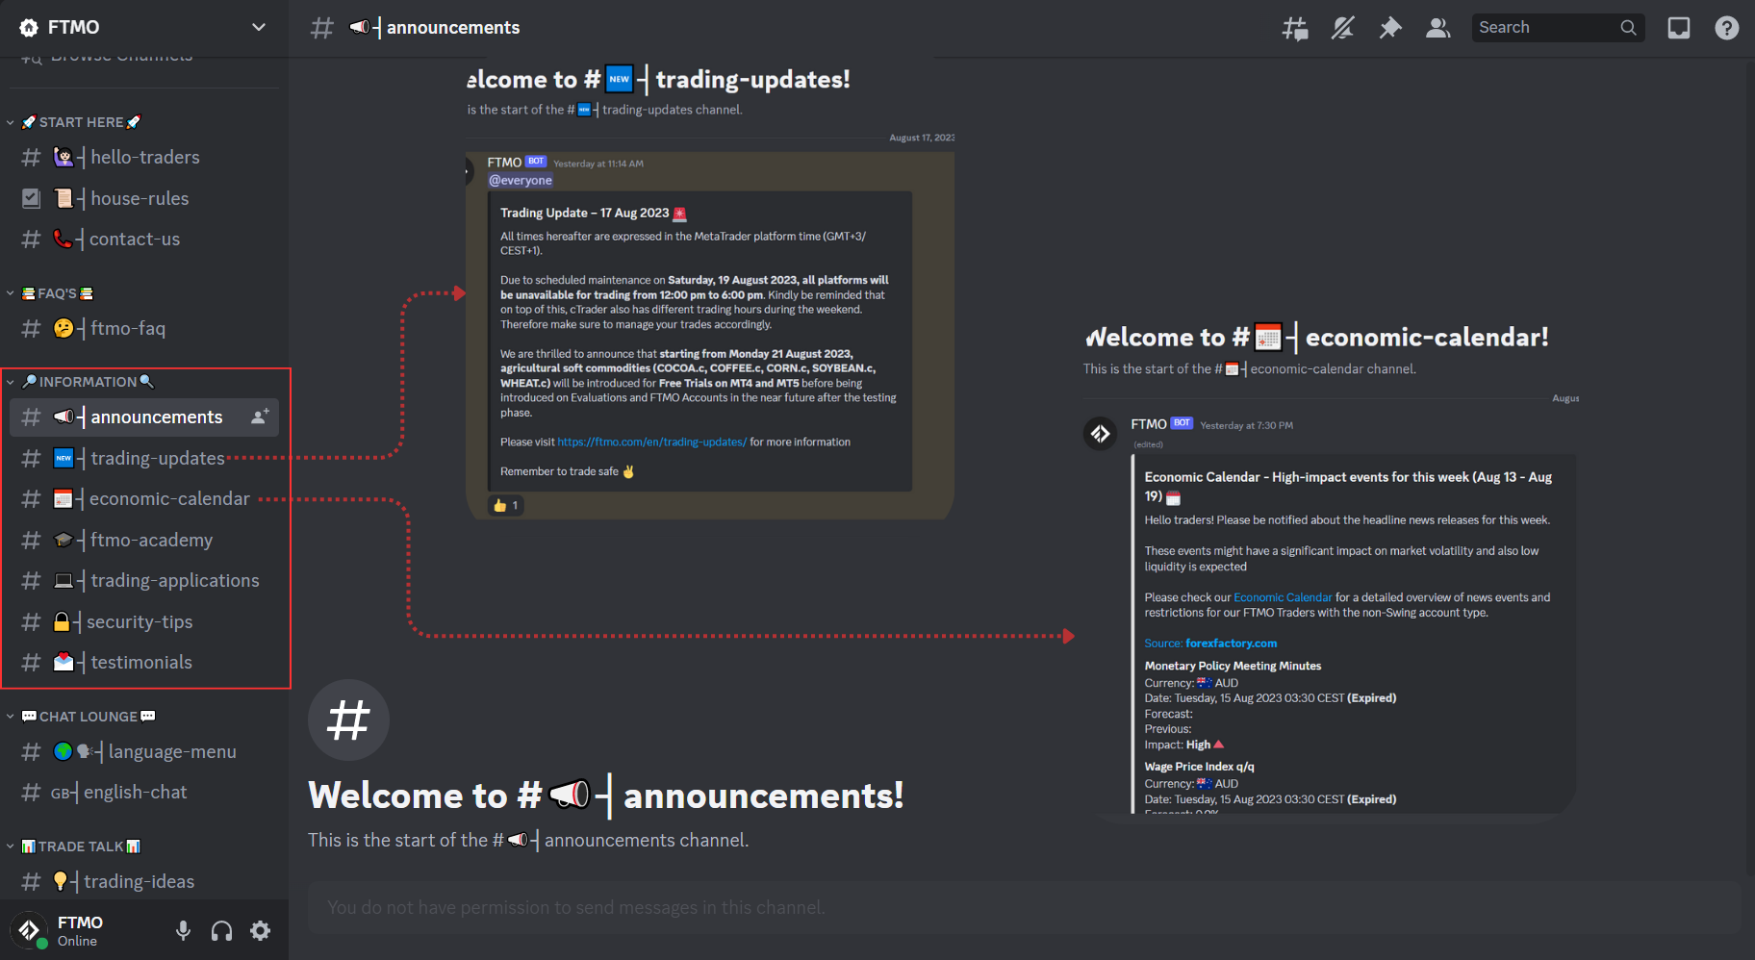This screenshot has width=1755, height=960.
Task: Open the economic-calendar channel
Action: pos(144,499)
